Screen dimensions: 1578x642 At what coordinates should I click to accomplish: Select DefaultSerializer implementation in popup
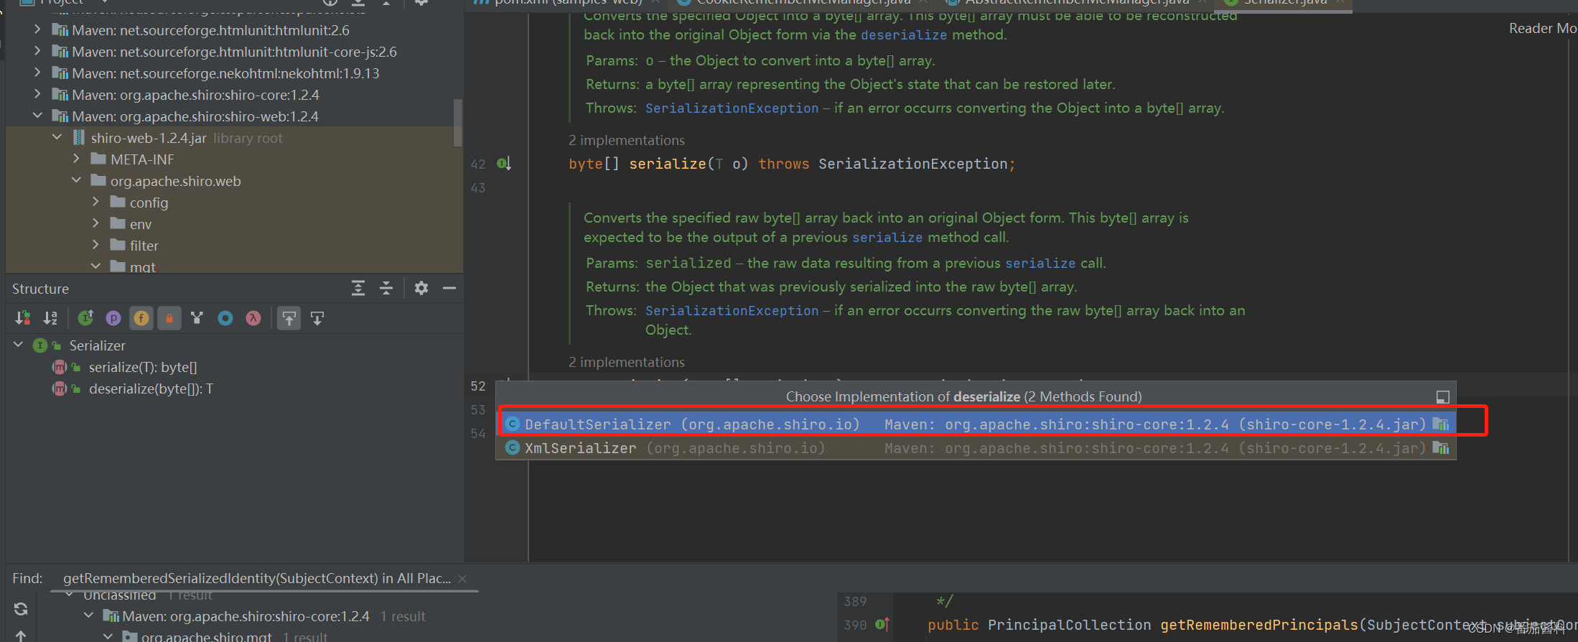pyautogui.click(x=976, y=424)
